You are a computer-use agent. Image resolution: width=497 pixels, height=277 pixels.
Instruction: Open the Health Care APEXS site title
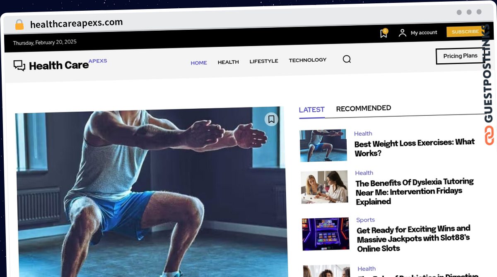pyautogui.click(x=68, y=64)
